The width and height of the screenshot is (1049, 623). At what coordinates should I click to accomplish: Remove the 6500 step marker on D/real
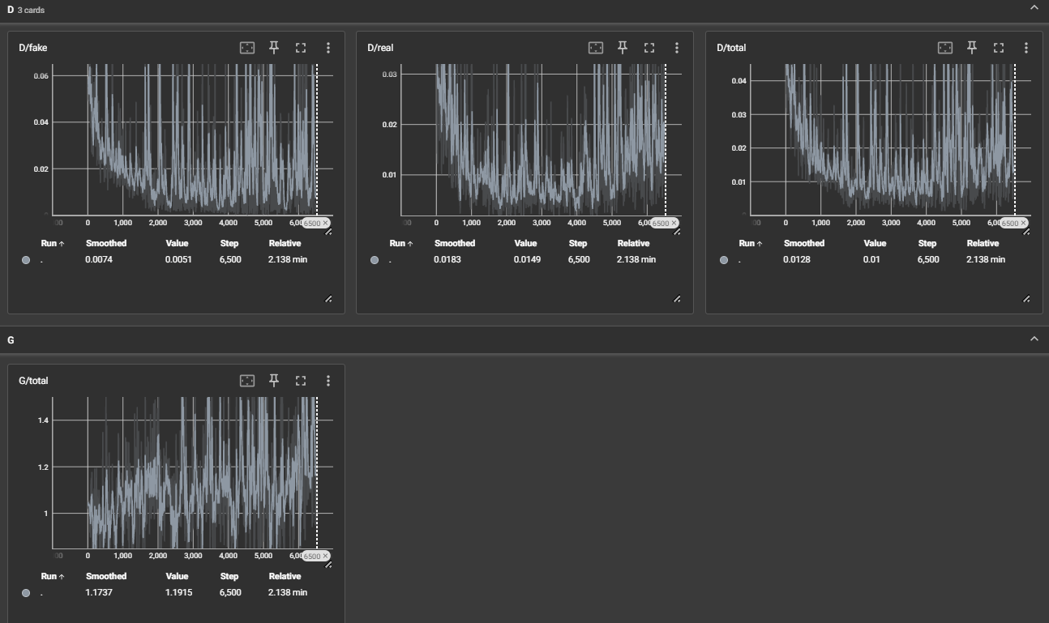tap(674, 223)
